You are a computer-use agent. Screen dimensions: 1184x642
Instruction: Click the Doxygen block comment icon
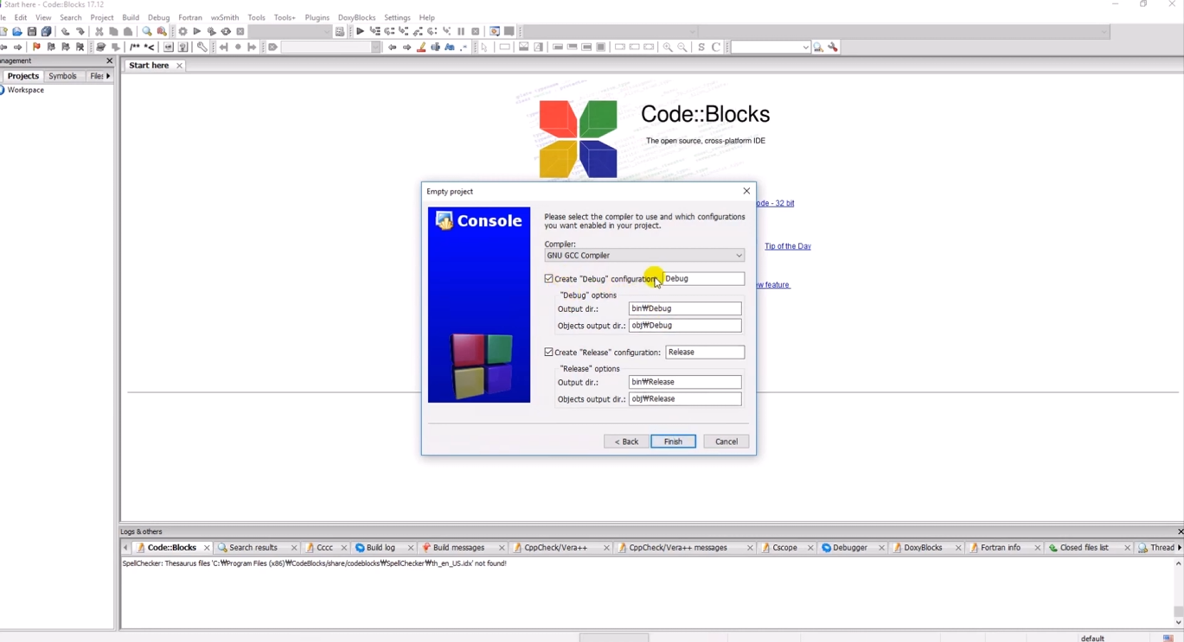tap(134, 48)
